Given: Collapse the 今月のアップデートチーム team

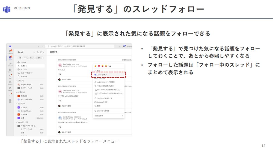Looking at the screenshot, I should point(17,126).
